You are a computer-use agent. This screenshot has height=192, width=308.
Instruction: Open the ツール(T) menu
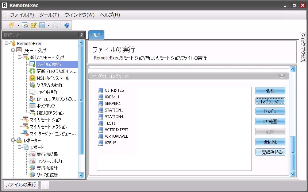coord(49,15)
